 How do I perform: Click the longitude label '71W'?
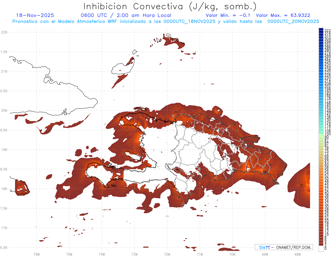200,254
